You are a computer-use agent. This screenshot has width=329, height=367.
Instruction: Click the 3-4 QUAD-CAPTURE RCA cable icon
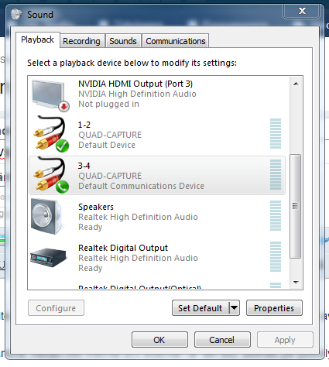[x=51, y=175]
